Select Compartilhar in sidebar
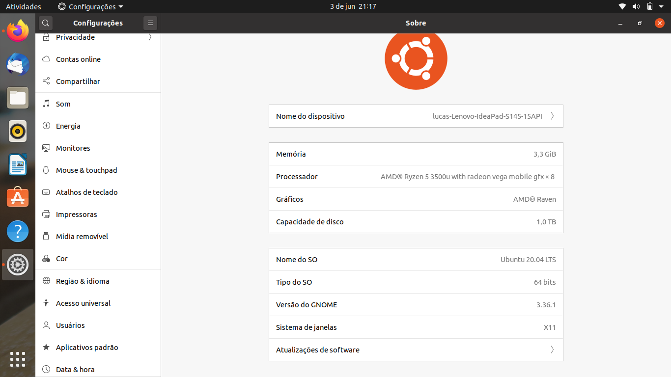The width and height of the screenshot is (671, 377). [x=98, y=81]
